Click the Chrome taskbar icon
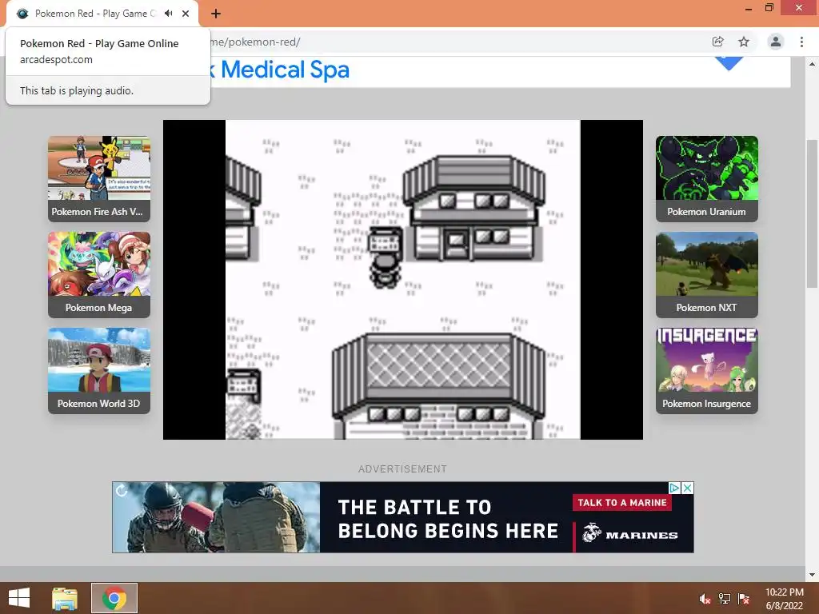 (114, 598)
